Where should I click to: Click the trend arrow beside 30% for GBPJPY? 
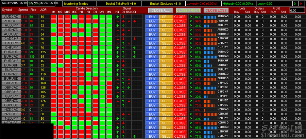coord(191,96)
